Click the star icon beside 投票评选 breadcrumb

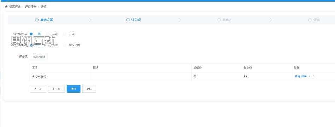[x=6, y=7]
